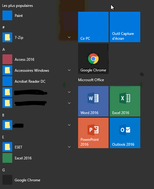Open the PowerPoint 2016 tile
Screen dimensions: 154x189
[93, 133]
